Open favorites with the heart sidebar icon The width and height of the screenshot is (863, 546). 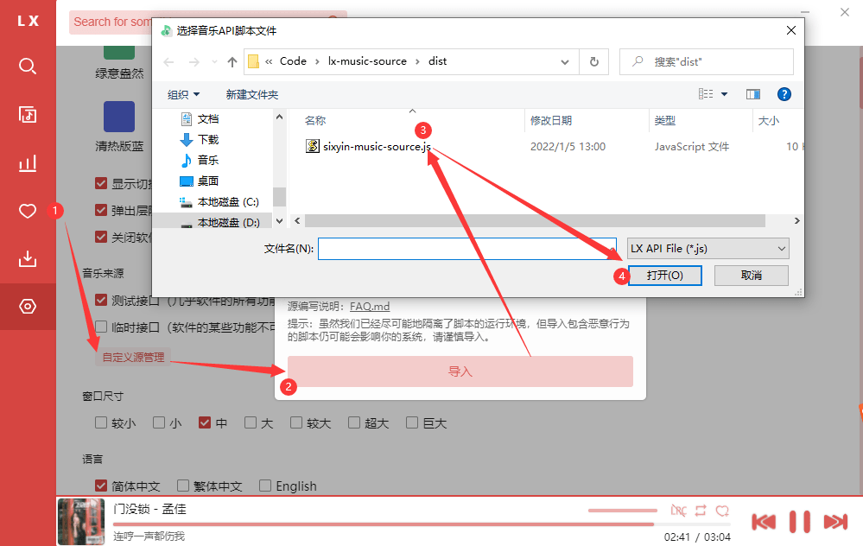pos(27,210)
